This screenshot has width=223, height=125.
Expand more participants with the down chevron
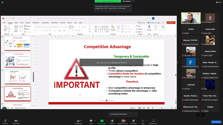[201, 115]
